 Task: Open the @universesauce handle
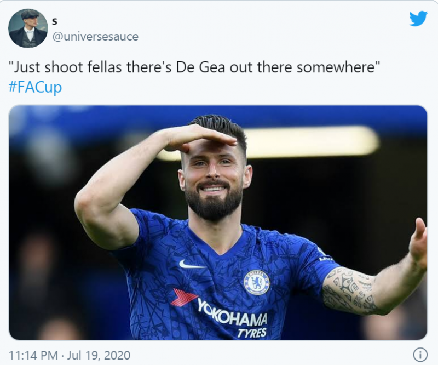[95, 37]
